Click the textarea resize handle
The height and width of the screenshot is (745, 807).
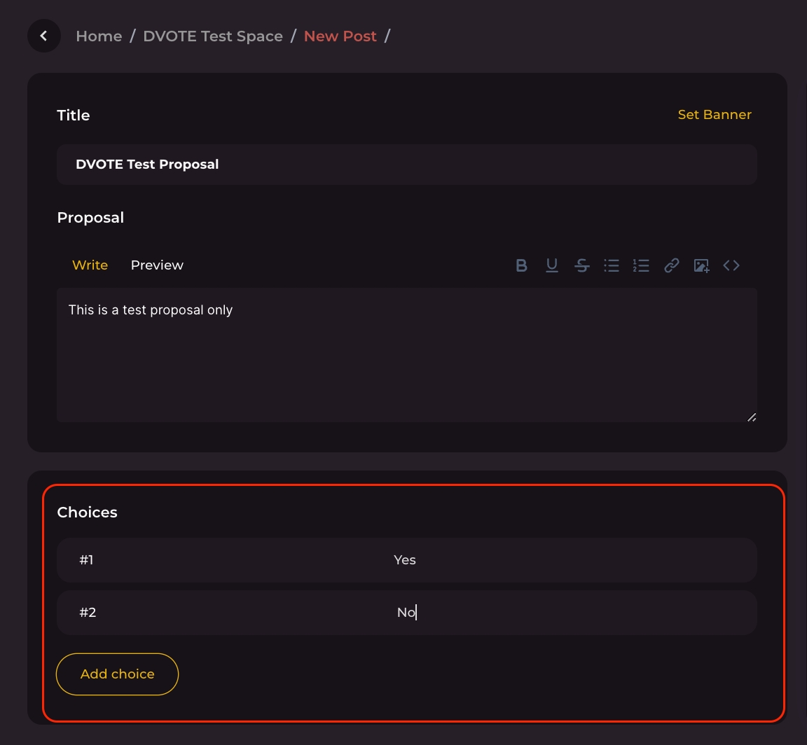tap(752, 417)
